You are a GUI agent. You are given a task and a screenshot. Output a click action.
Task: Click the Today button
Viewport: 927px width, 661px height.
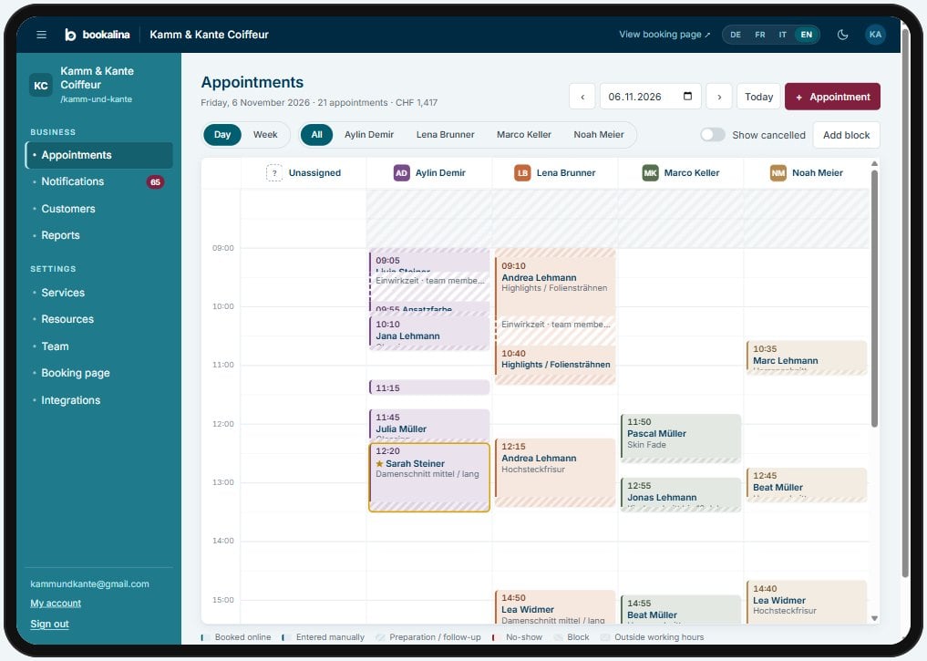click(758, 97)
